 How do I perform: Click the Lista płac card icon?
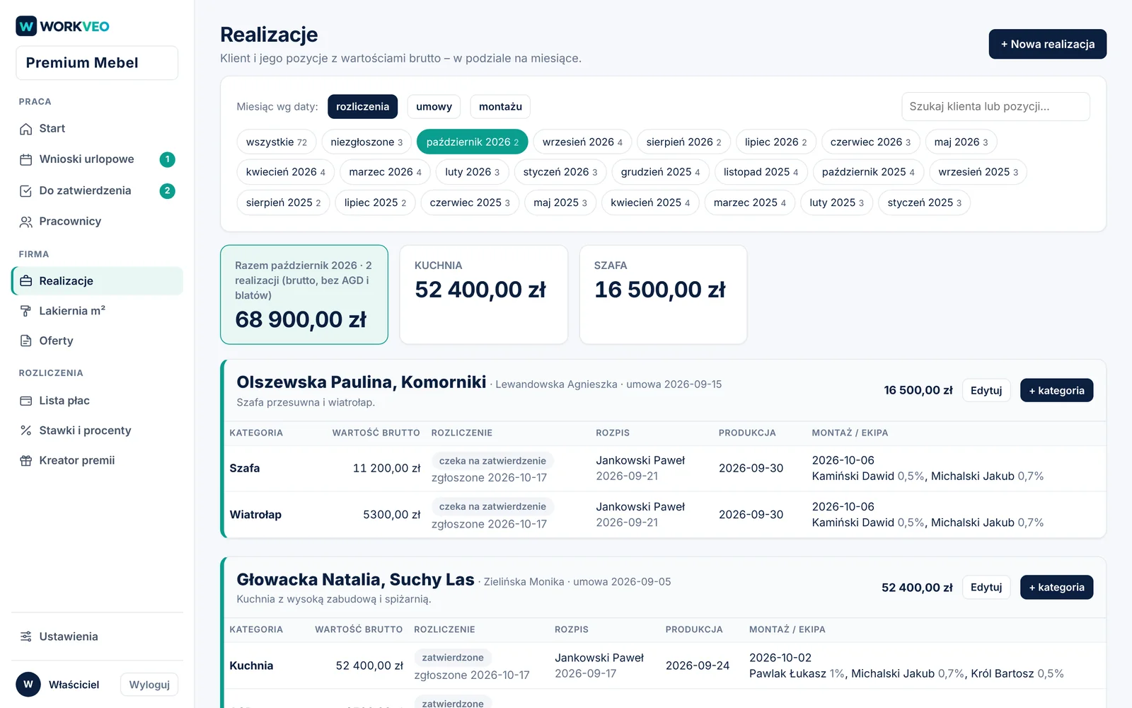[26, 401]
